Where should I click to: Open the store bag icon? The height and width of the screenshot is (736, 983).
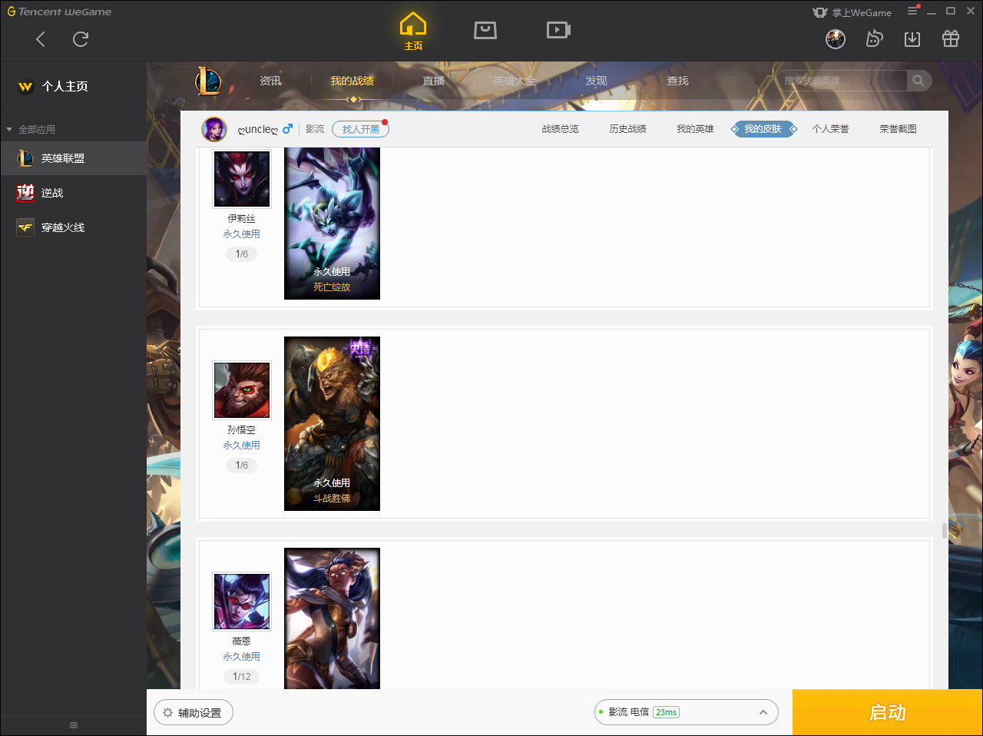(485, 30)
